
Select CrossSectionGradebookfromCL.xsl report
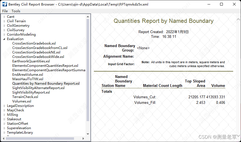click(40, 48)
